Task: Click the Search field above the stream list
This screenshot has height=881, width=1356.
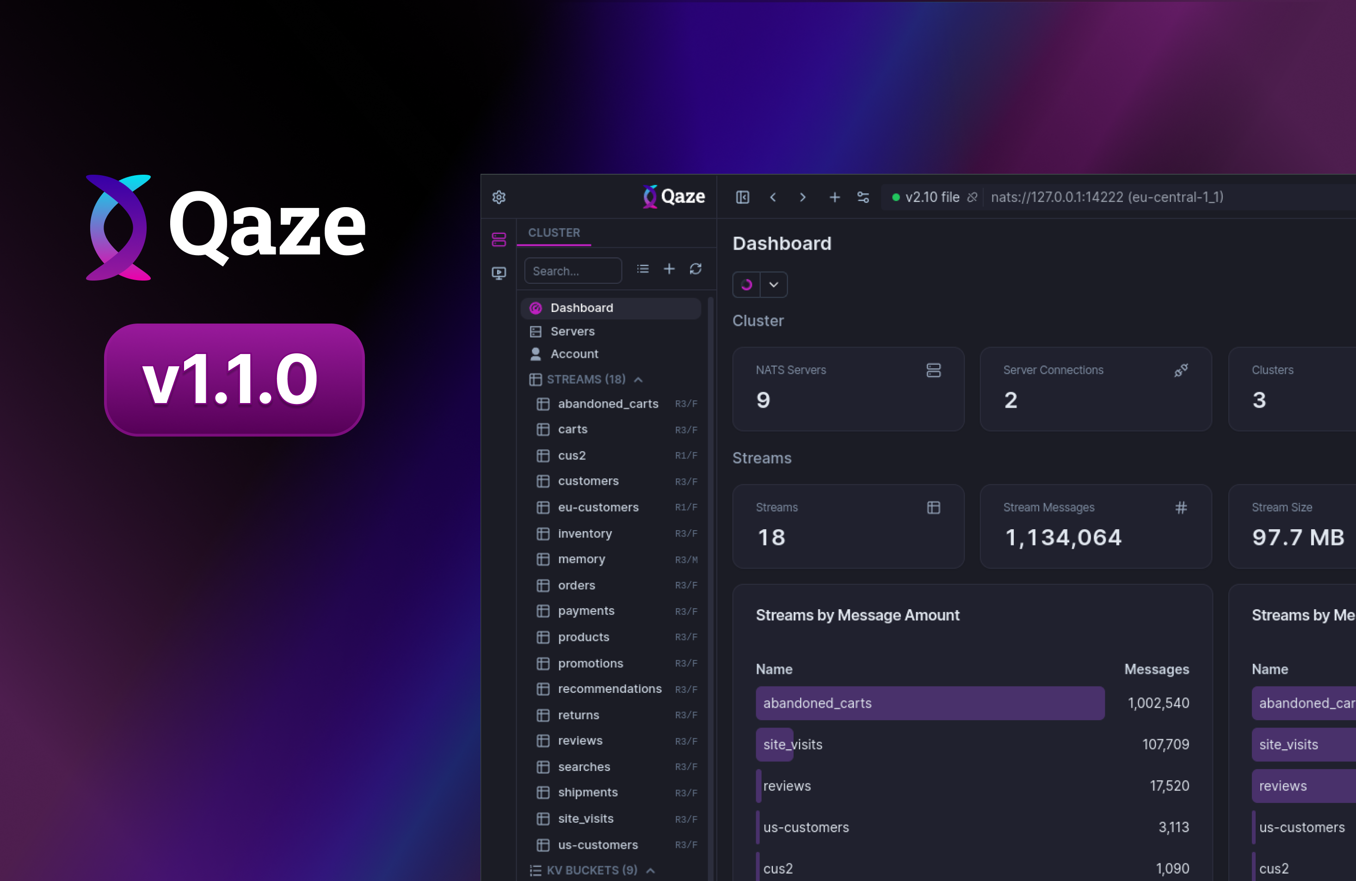Action: click(573, 270)
